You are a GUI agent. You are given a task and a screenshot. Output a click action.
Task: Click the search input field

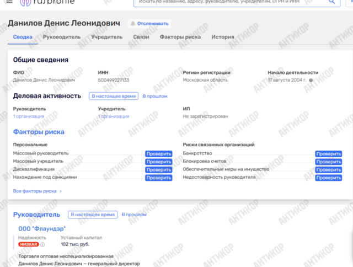pyautogui.click(x=237, y=3)
